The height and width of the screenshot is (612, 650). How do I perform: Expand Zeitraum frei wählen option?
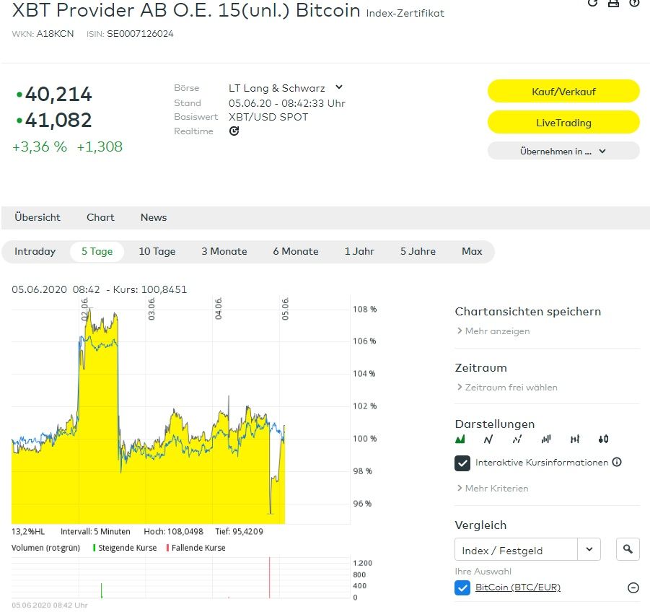point(511,388)
